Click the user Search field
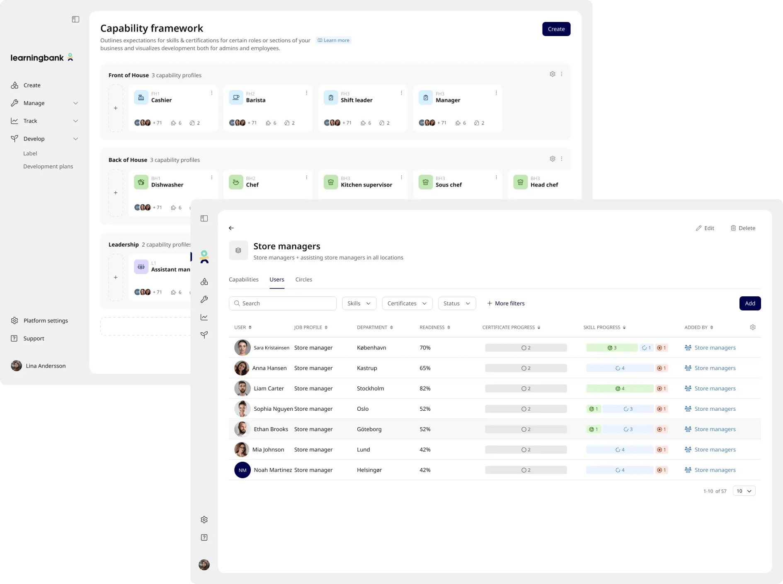 click(x=283, y=303)
